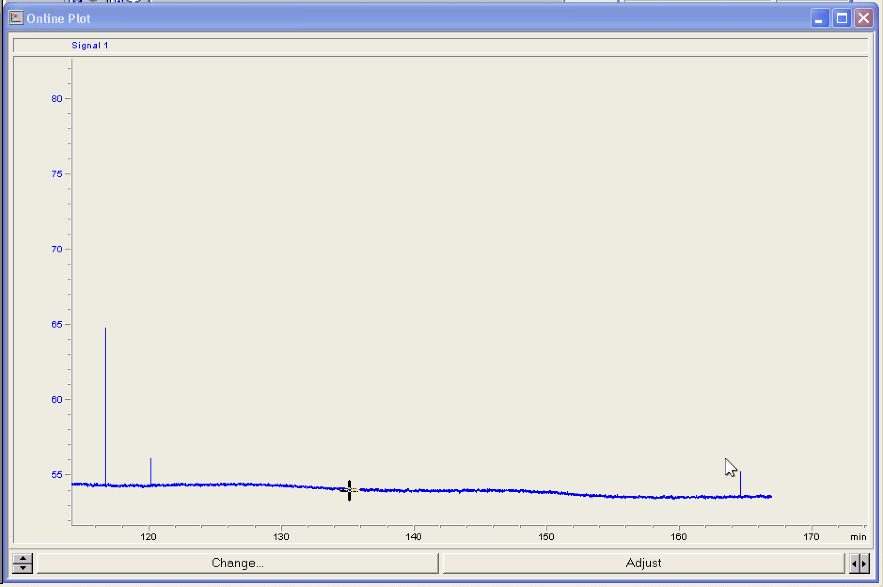This screenshot has height=587, width=883.
Task: Click the Online Plot window icon
Action: point(16,18)
